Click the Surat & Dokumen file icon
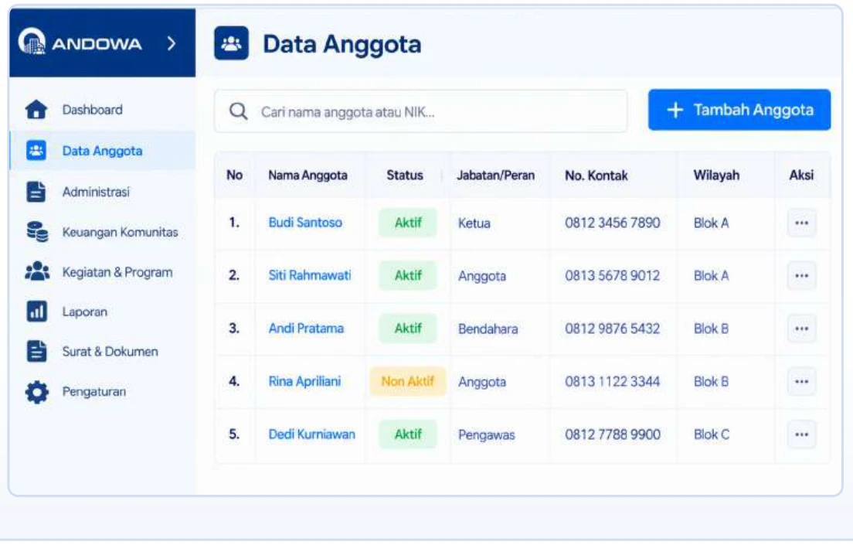Viewport: 853px width, 545px height. [36, 351]
